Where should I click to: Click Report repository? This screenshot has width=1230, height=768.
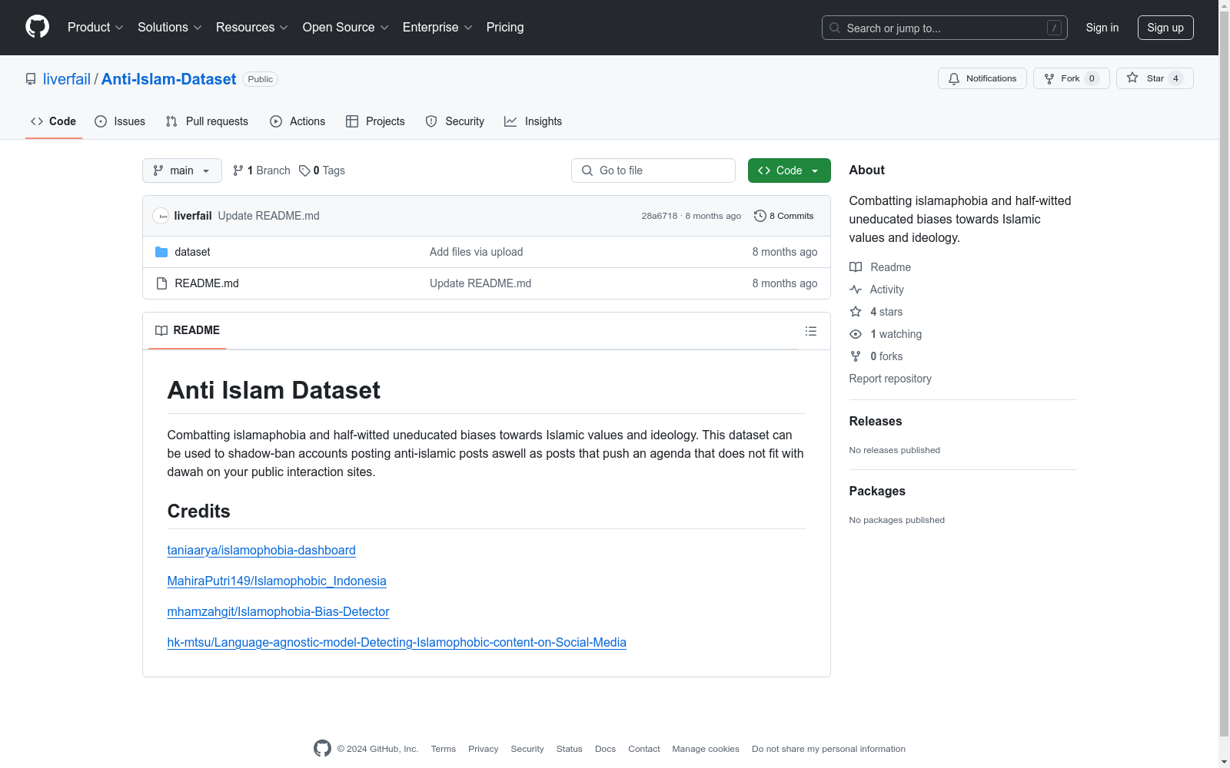(890, 379)
